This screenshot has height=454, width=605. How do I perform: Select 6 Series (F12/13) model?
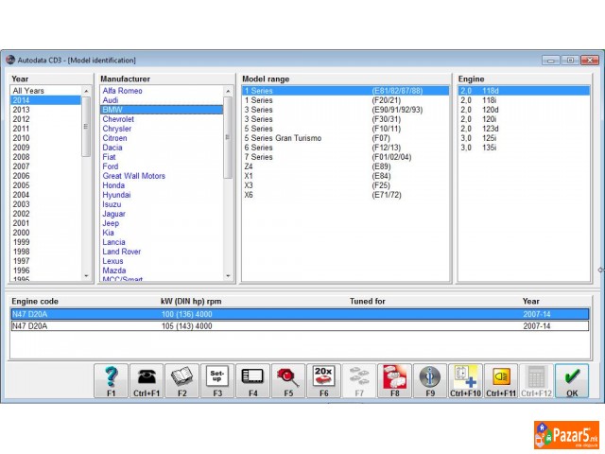(x=345, y=148)
